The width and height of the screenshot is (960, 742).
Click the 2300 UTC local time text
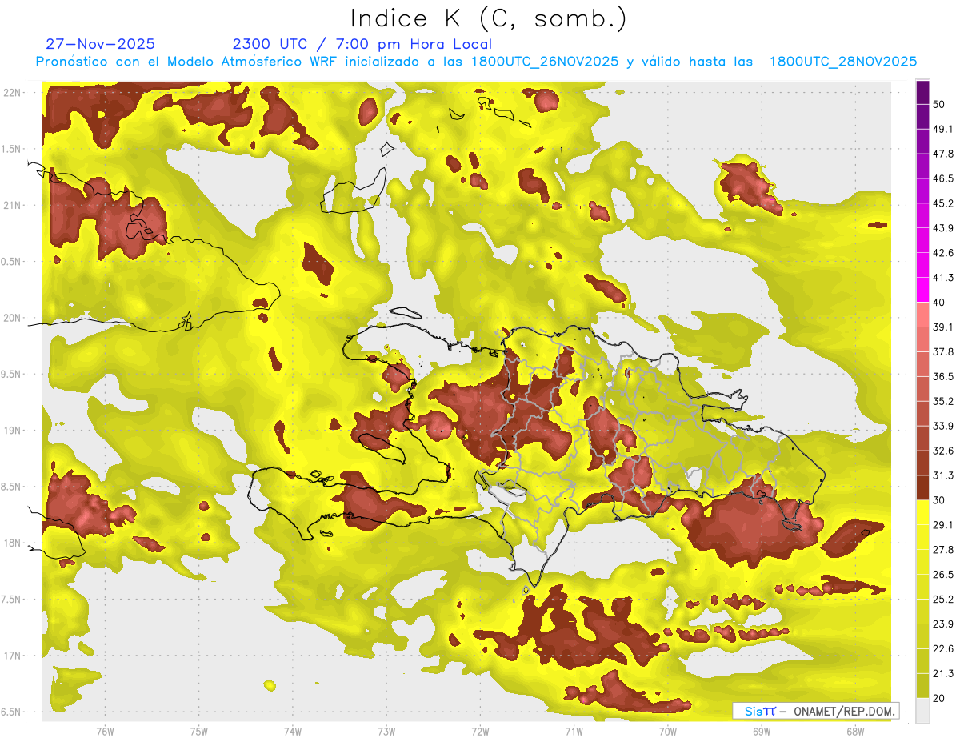(362, 44)
